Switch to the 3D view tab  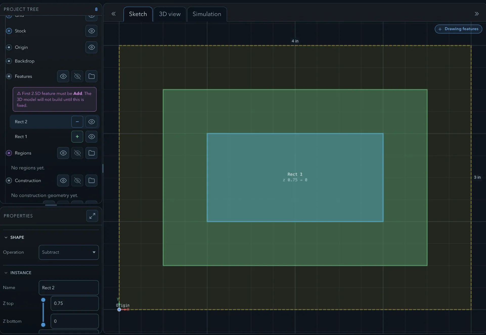pos(170,14)
